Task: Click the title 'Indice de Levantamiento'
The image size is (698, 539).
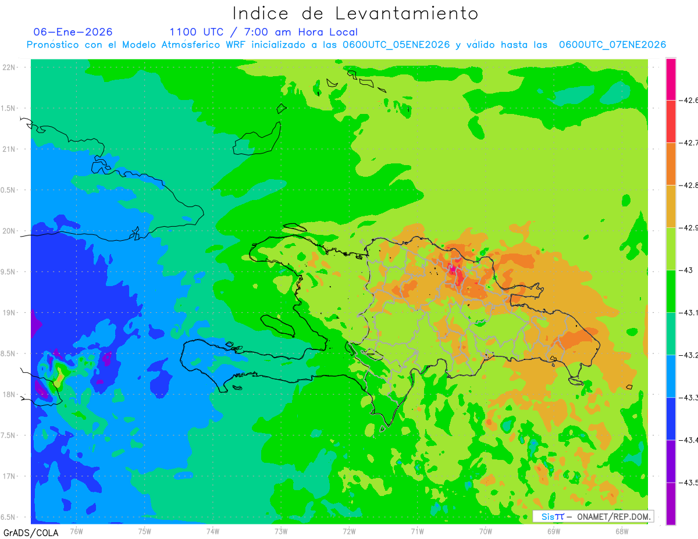Action: click(x=355, y=13)
